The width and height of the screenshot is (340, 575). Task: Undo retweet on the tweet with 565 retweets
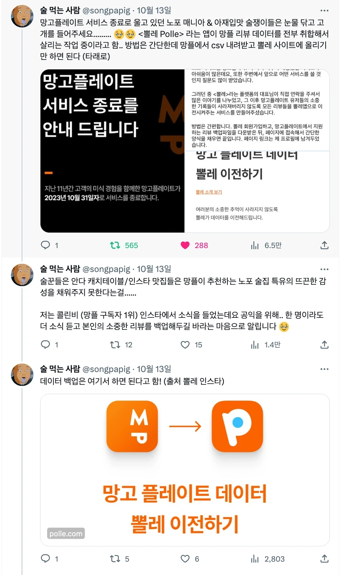click(115, 245)
